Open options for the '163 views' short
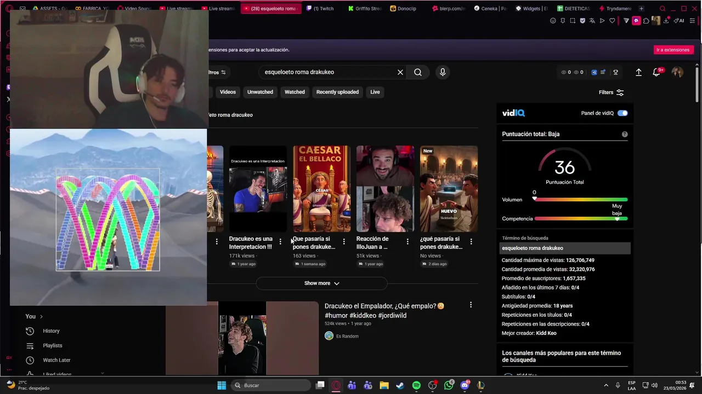The height and width of the screenshot is (394, 702). (x=344, y=241)
